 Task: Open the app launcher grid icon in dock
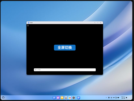(x=54, y=98)
